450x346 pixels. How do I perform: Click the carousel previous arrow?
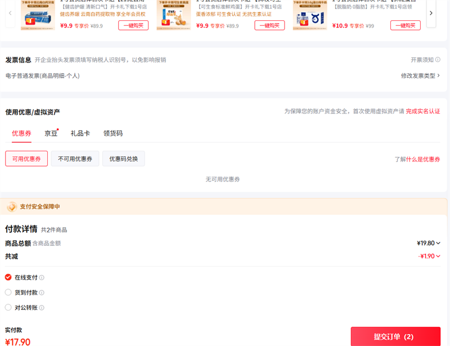10,13
